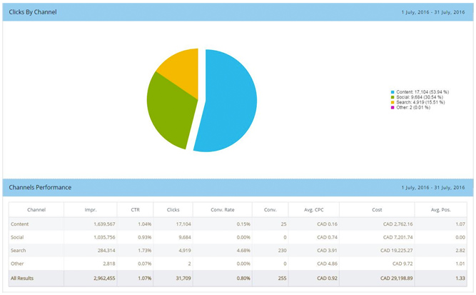Screen dimensions: 476x295
Task: Select the Content channel row
Action: click(x=238, y=224)
